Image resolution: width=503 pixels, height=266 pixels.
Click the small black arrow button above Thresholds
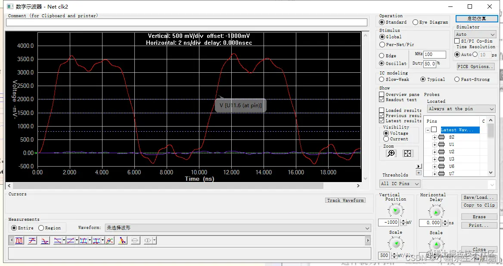click(419, 166)
